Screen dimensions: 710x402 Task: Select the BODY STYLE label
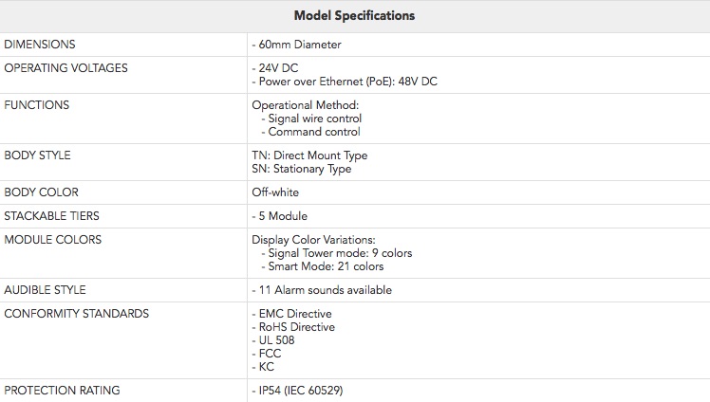coord(38,155)
